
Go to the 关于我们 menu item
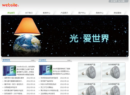[x=29, y=13]
